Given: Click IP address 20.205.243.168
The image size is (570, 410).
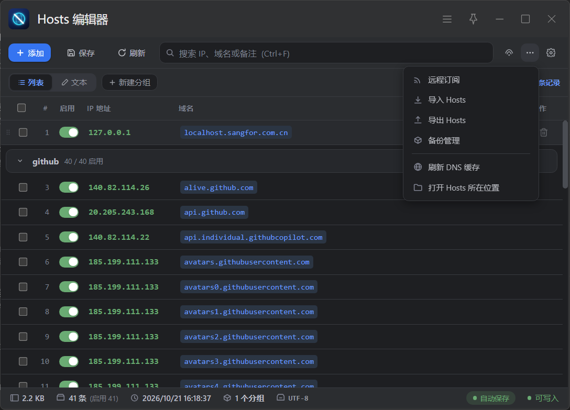Looking at the screenshot, I should [122, 212].
